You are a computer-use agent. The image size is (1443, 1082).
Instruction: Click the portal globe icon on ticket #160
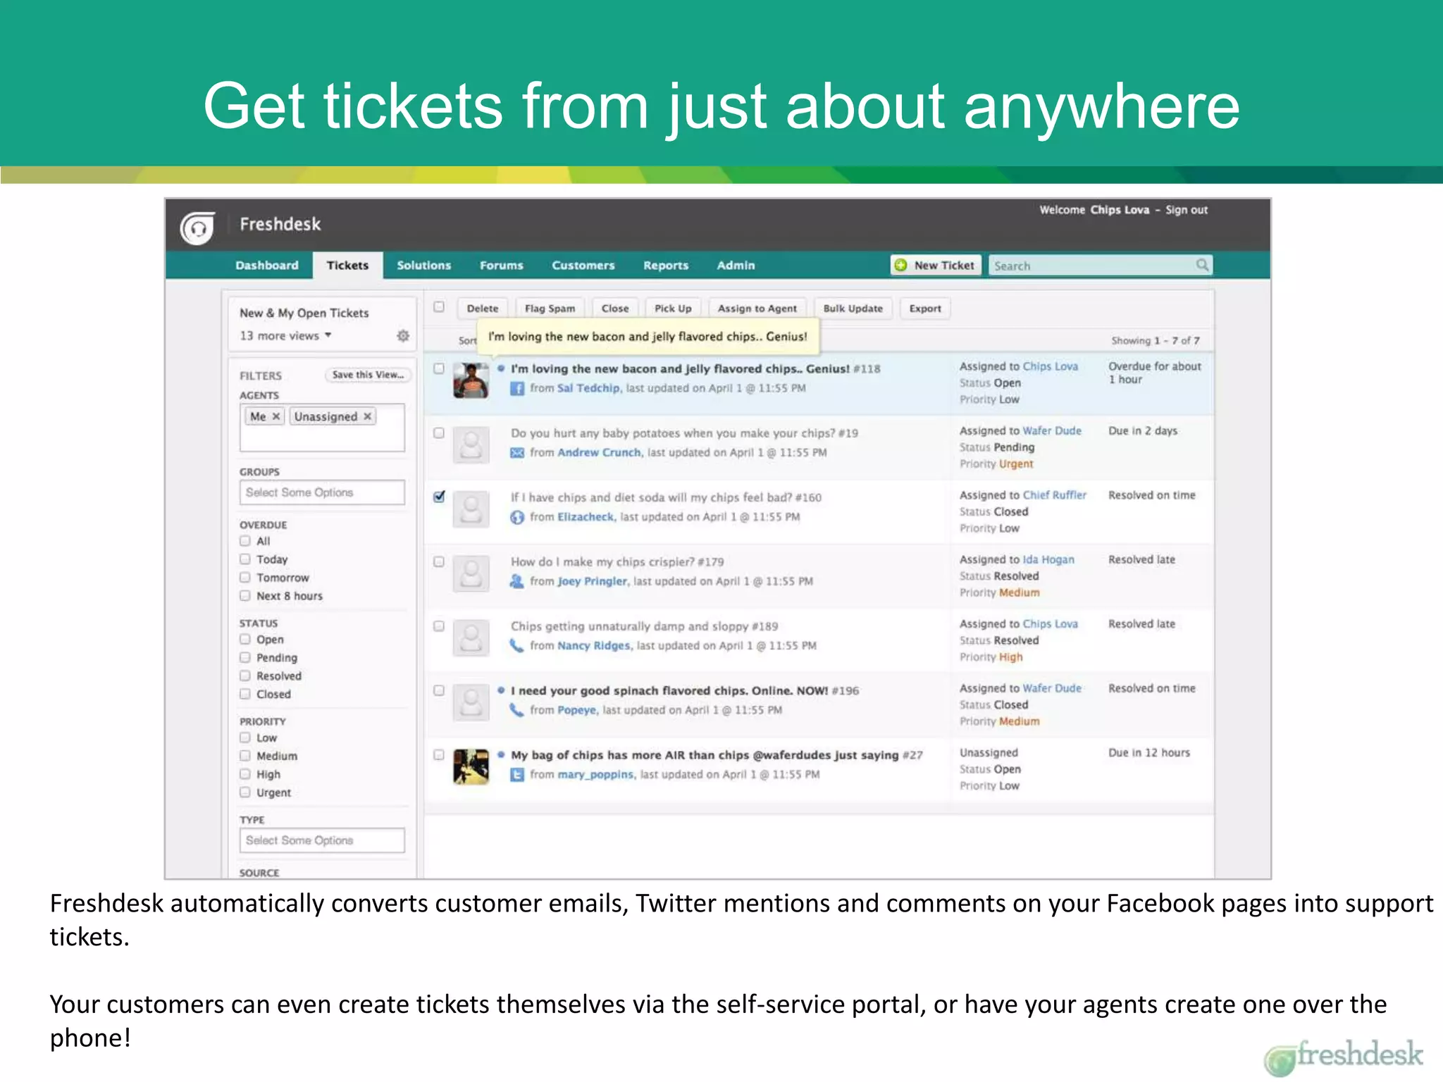click(x=517, y=517)
